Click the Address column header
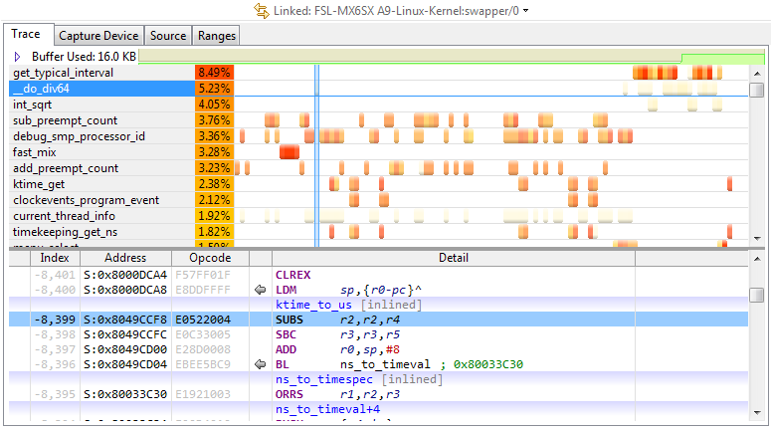The height and width of the screenshot is (429, 771). click(125, 258)
